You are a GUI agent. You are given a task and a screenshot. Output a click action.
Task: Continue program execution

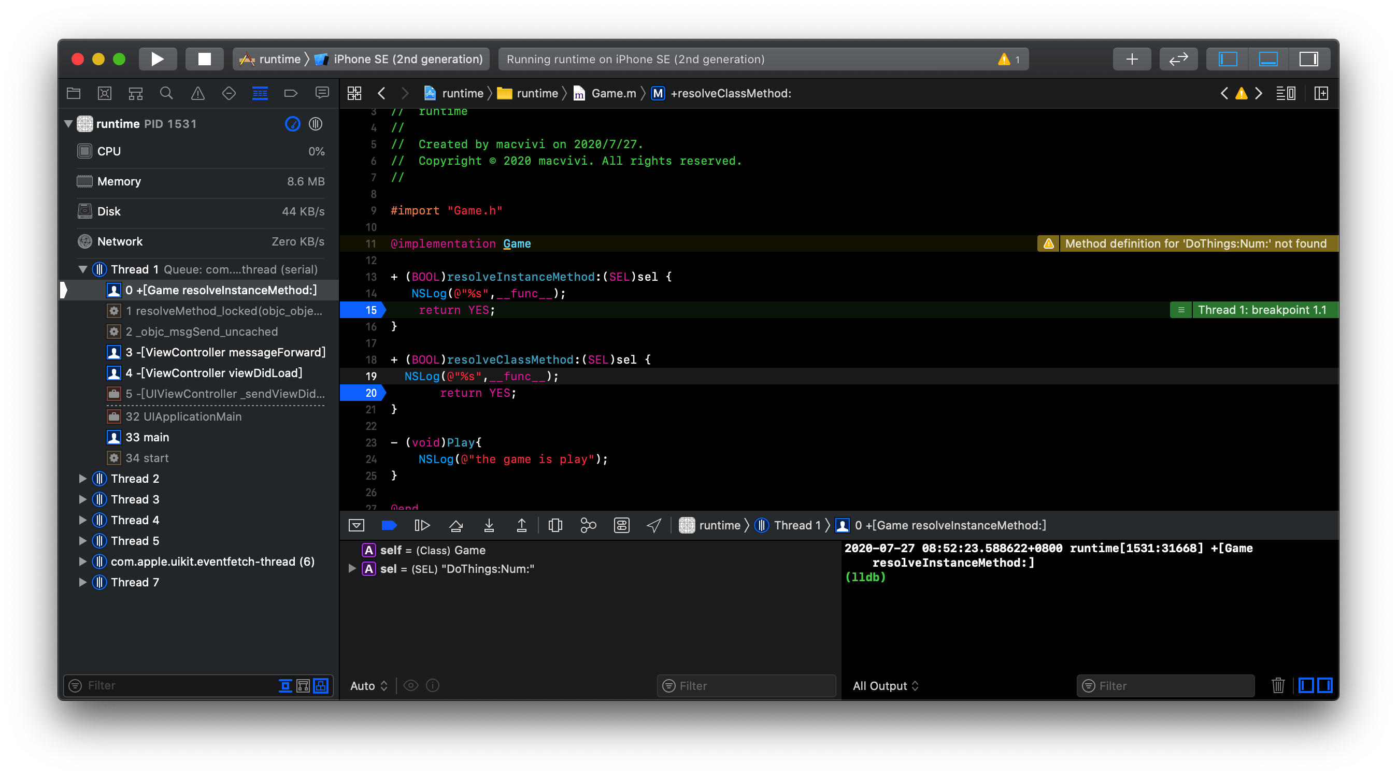point(422,525)
